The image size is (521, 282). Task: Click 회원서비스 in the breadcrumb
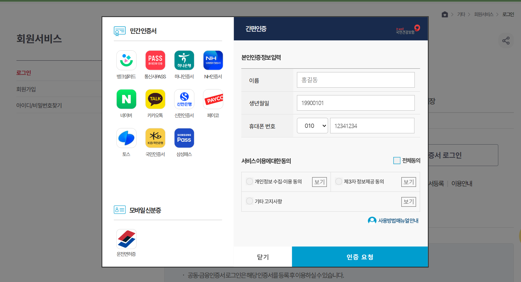coord(484,14)
